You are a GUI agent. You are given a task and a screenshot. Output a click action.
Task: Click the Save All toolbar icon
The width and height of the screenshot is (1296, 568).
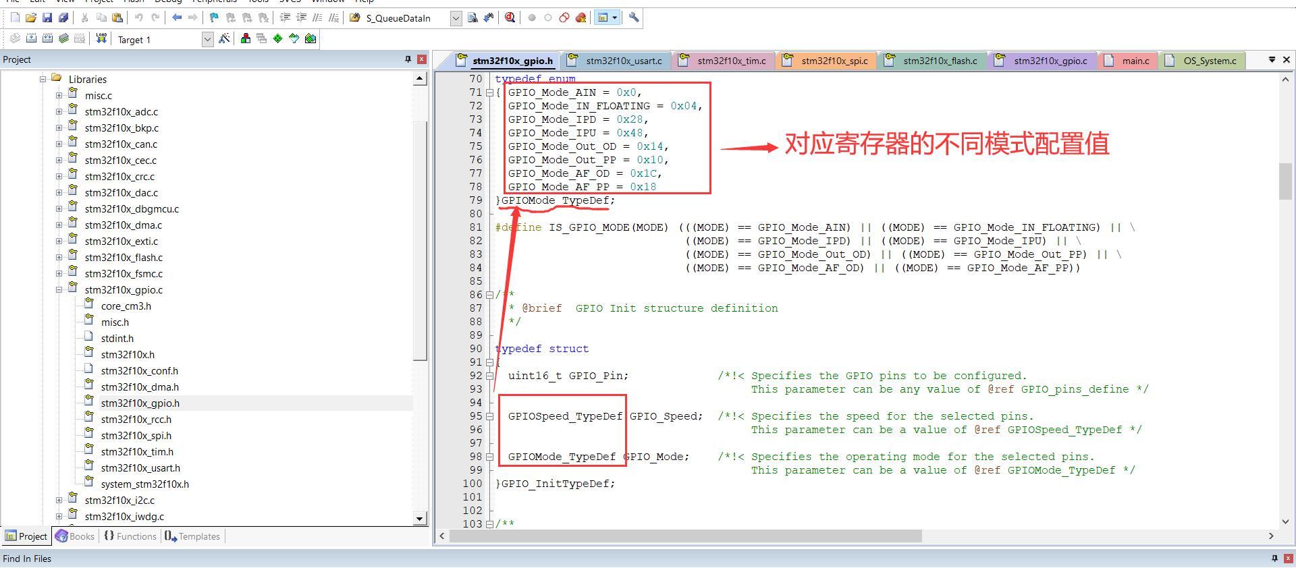[63, 18]
